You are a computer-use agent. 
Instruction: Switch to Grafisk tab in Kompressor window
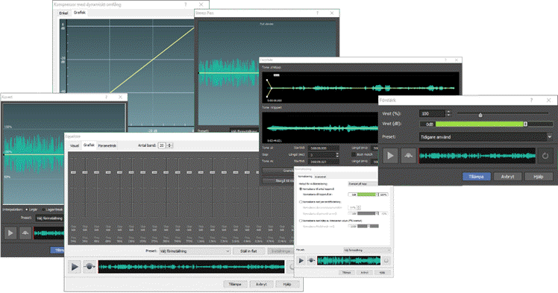(x=79, y=13)
